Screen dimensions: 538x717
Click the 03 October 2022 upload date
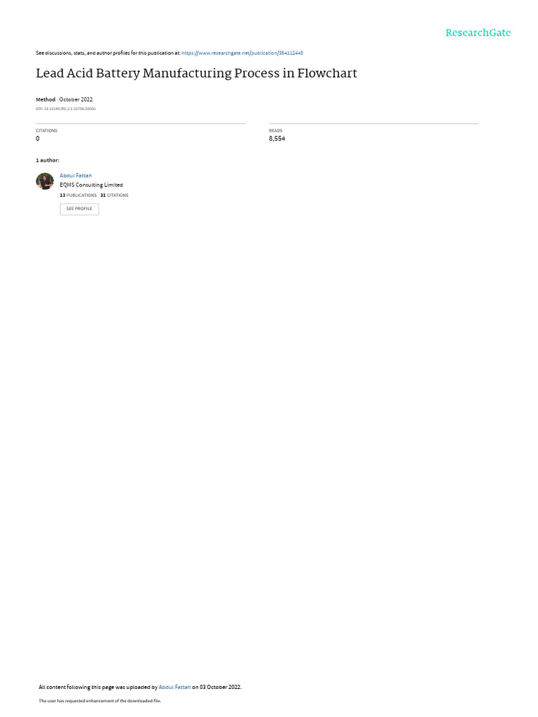click(220, 687)
